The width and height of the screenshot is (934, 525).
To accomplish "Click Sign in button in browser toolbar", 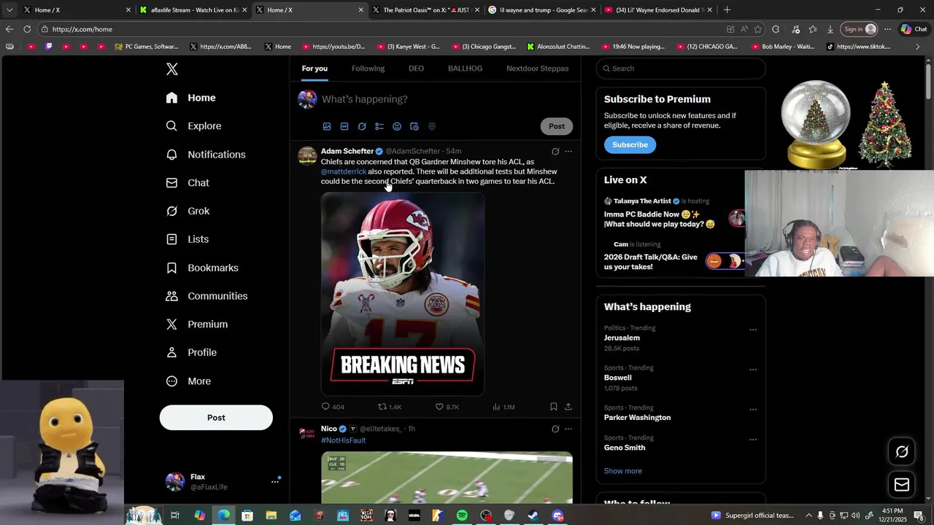I will point(860,29).
